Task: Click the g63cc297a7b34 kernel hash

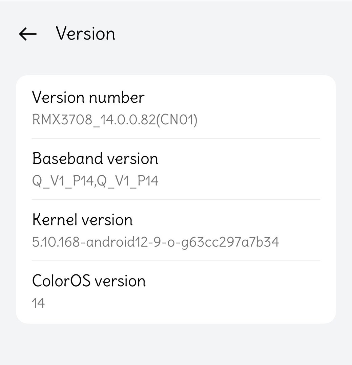Action: click(x=237, y=242)
